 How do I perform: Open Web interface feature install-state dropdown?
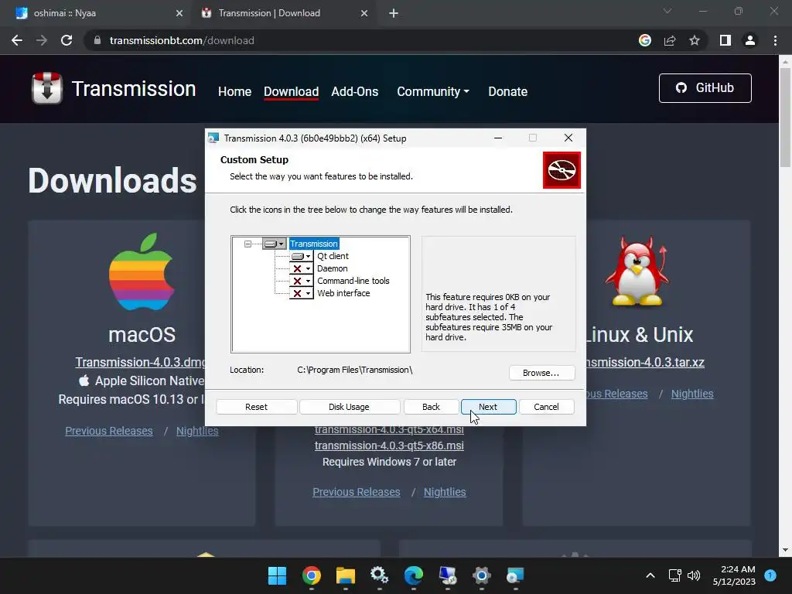(302, 293)
